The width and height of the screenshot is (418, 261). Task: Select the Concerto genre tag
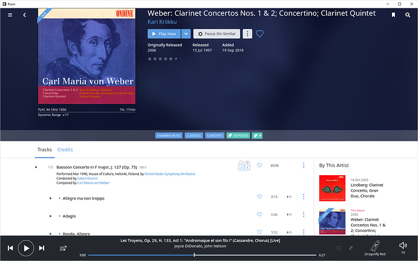click(214, 135)
